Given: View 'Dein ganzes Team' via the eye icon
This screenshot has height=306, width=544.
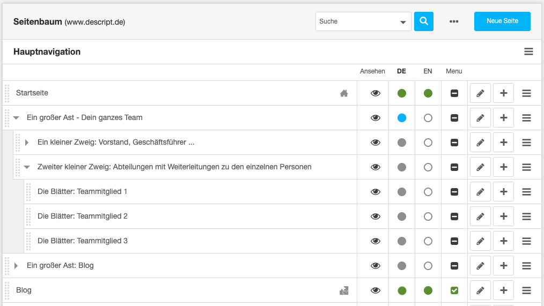Looking at the screenshot, I should [376, 118].
